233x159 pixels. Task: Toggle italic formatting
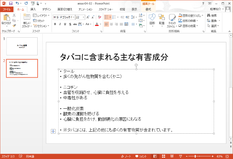click(60, 24)
